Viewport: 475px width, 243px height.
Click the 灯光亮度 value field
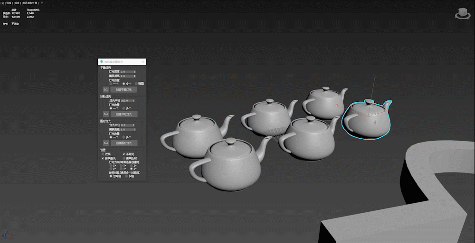tap(127, 72)
